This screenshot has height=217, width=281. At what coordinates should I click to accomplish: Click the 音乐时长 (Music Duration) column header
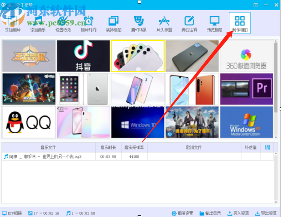(109, 148)
